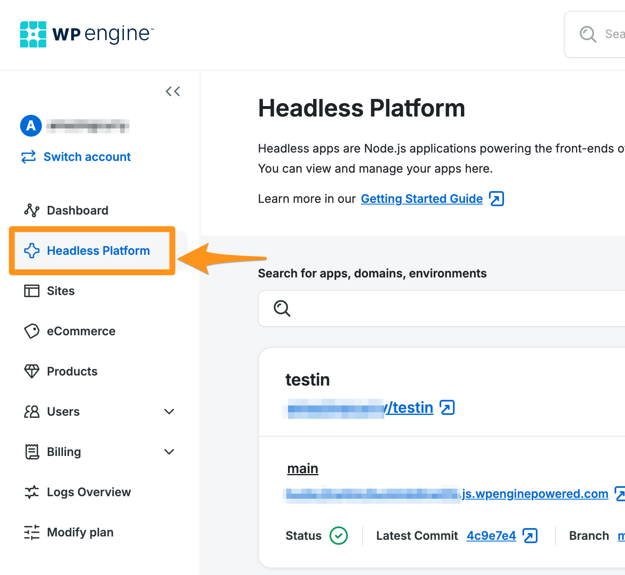This screenshot has width=625, height=575.
Task: Select Headless Platform in sidebar
Action: tap(98, 251)
